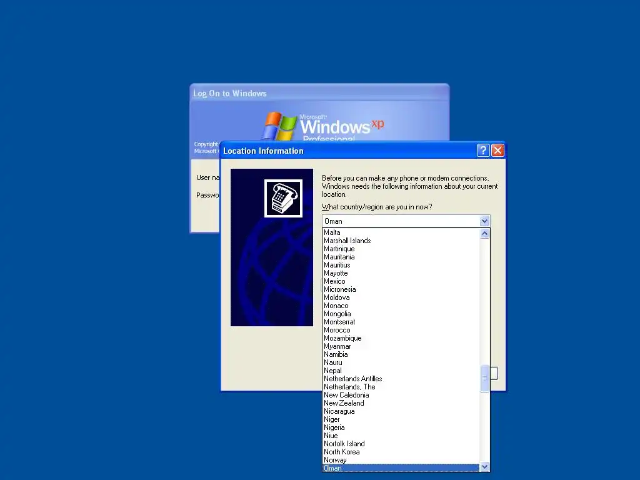Close the Location Information dialog
The width and height of the screenshot is (640, 480).
click(497, 151)
